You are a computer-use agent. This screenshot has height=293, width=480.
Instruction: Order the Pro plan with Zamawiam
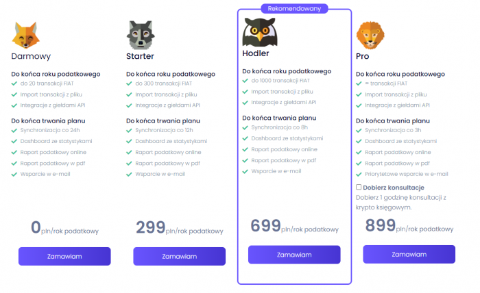[x=409, y=253]
